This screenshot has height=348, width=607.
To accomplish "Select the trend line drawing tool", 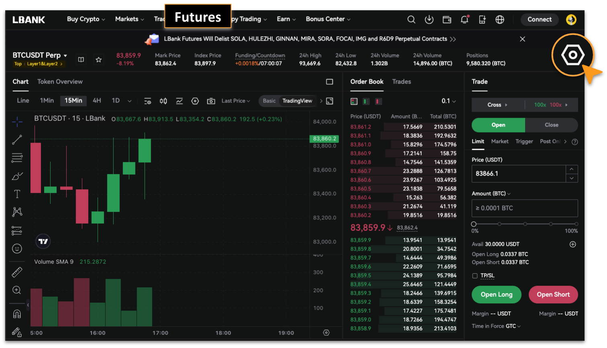I will pos(17,139).
